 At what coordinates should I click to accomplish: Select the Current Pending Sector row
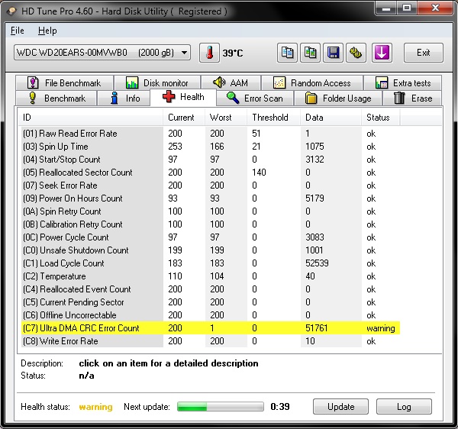pos(211,302)
